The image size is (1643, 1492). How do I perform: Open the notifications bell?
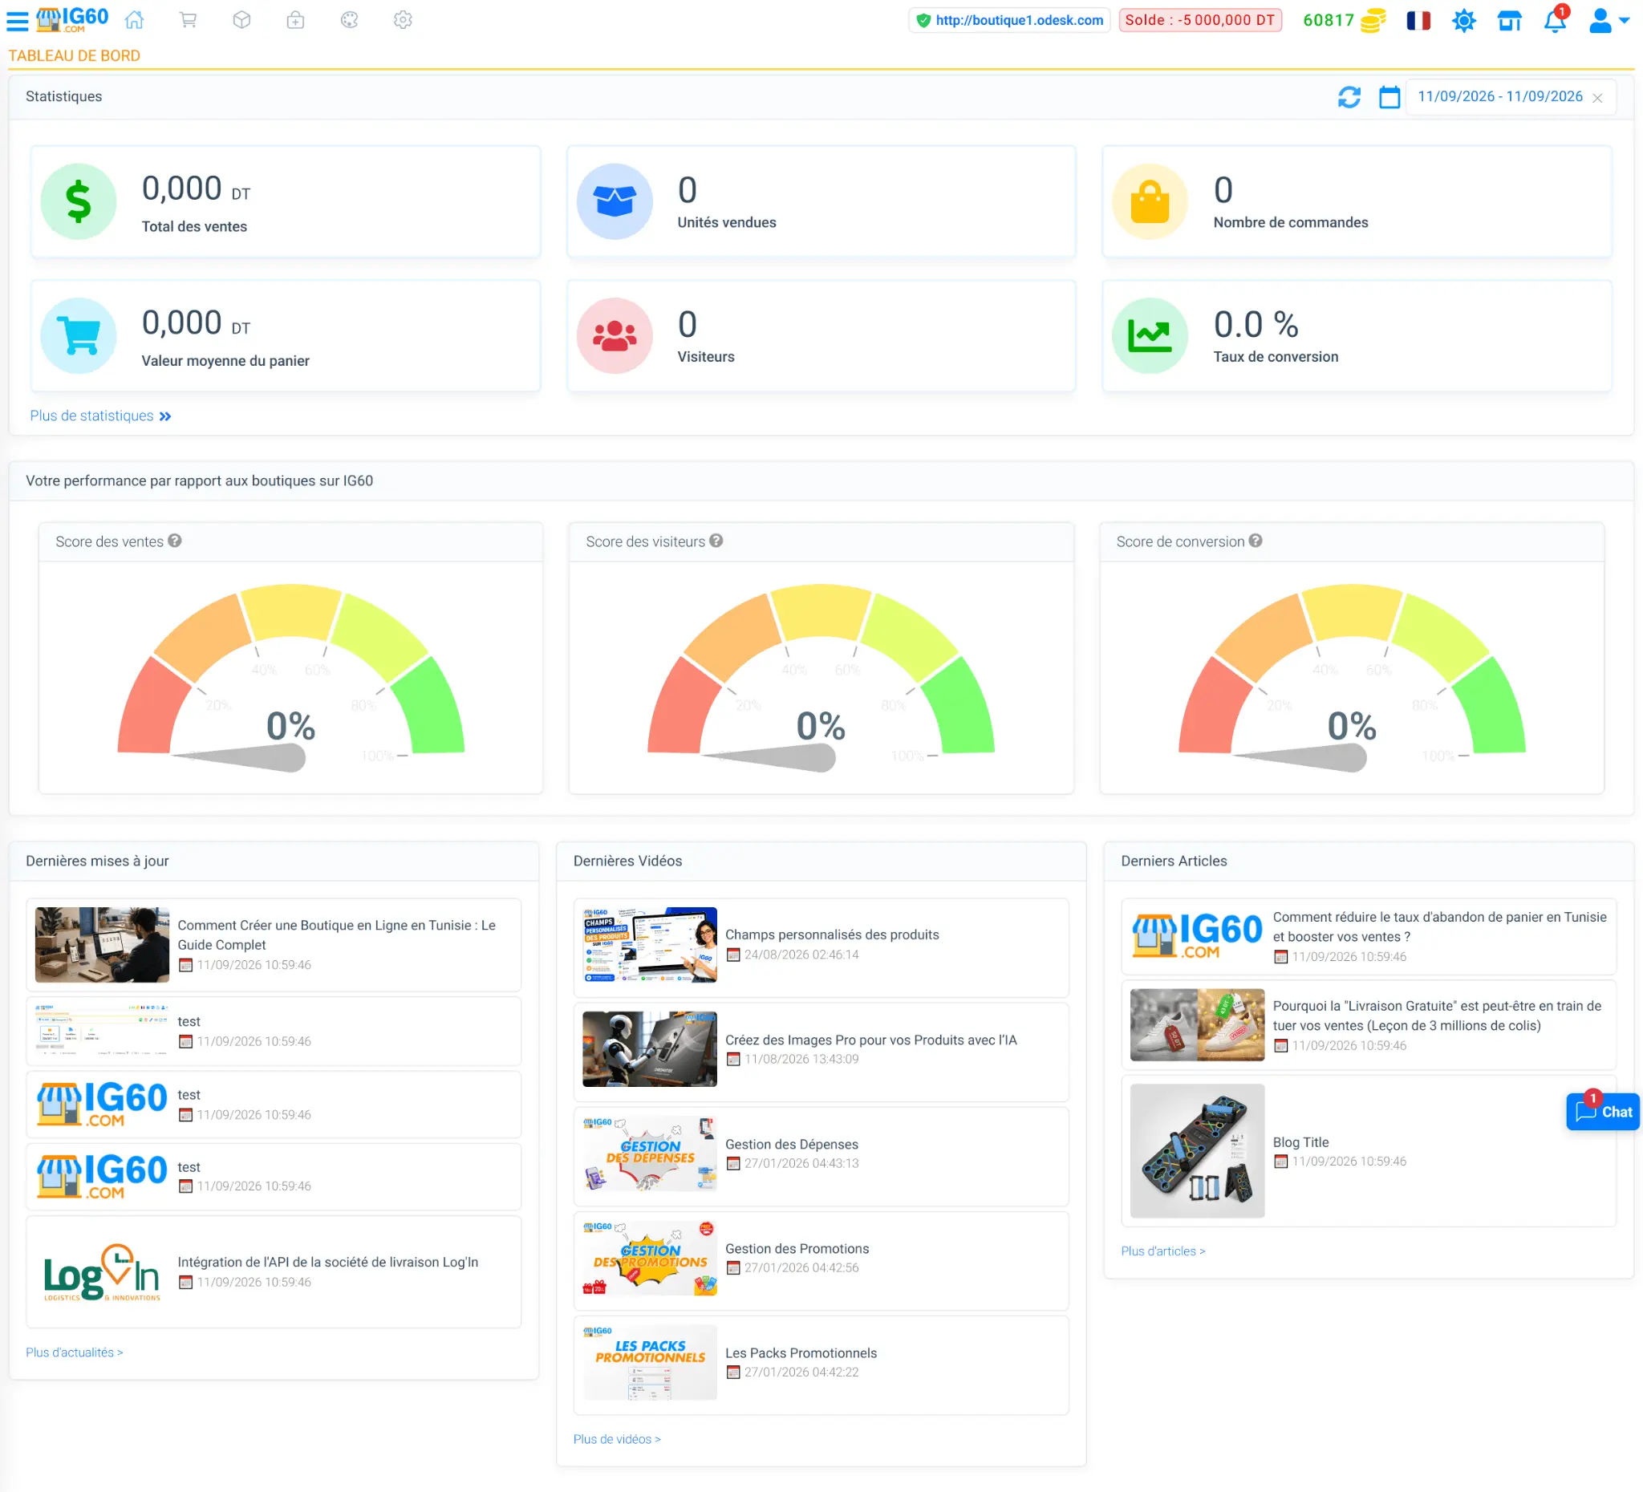1555,20
